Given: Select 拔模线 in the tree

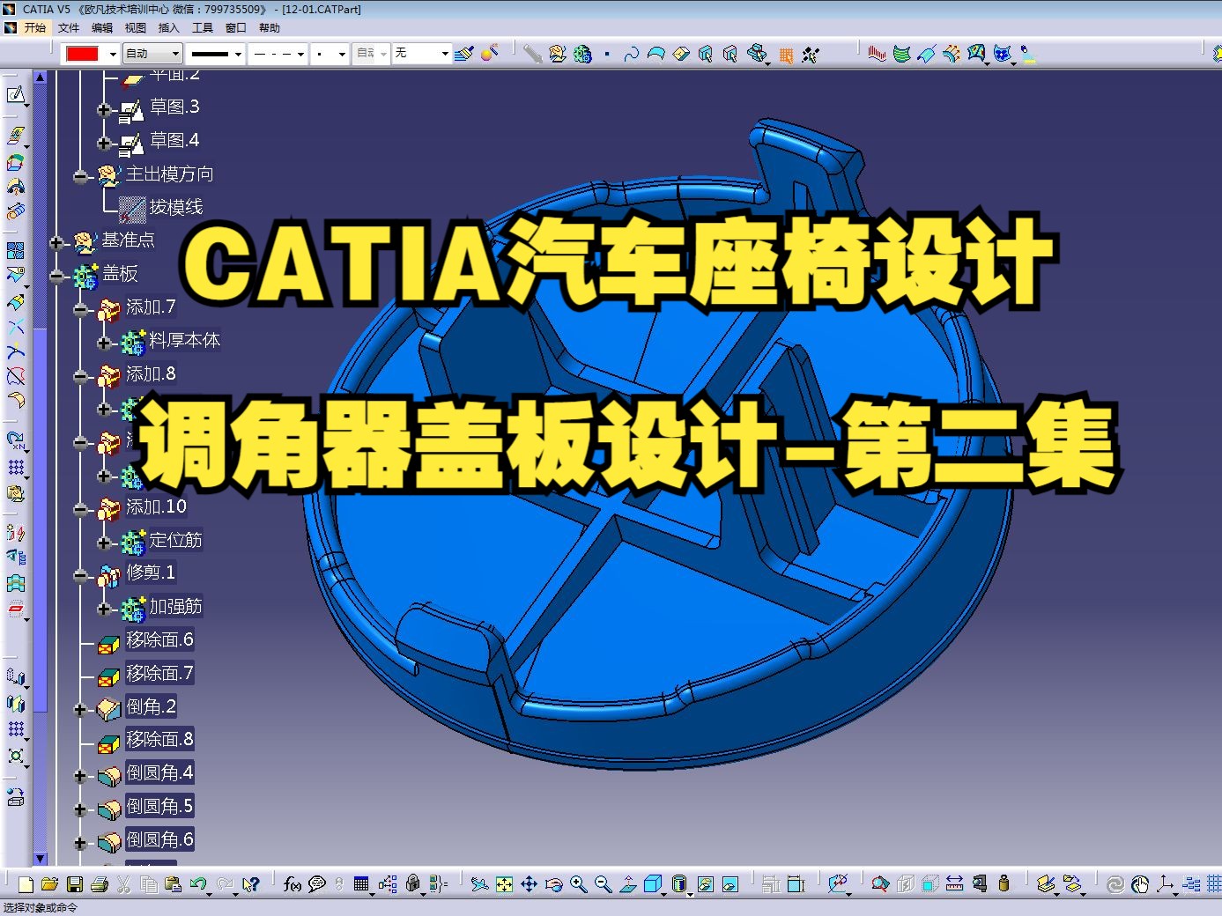Looking at the screenshot, I should (x=176, y=207).
